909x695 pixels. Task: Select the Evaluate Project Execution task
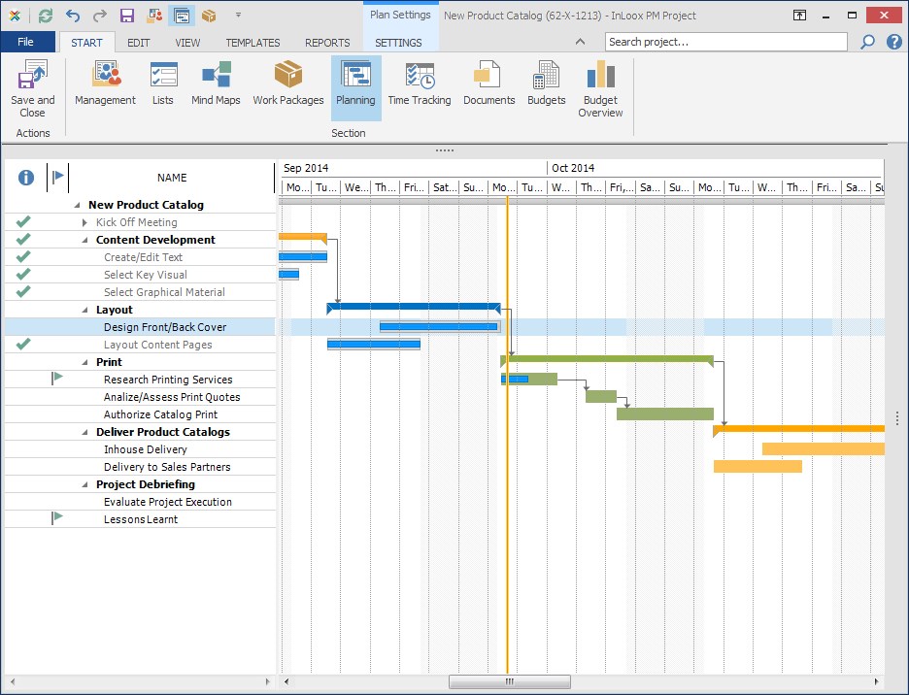[x=168, y=502]
